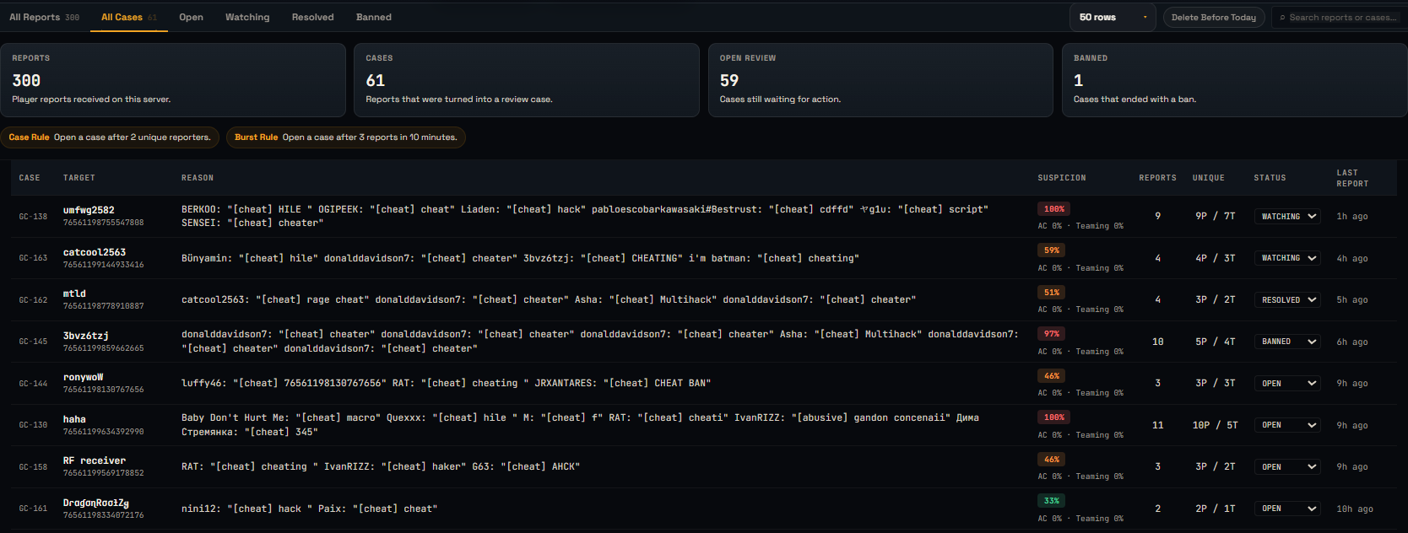1408x533 pixels.
Task: Open the 50 rows dropdown
Action: pos(1113,17)
